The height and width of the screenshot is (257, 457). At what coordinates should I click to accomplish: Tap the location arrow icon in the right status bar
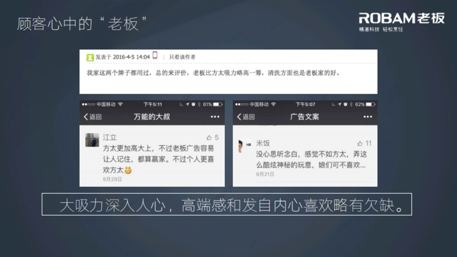[339, 104]
